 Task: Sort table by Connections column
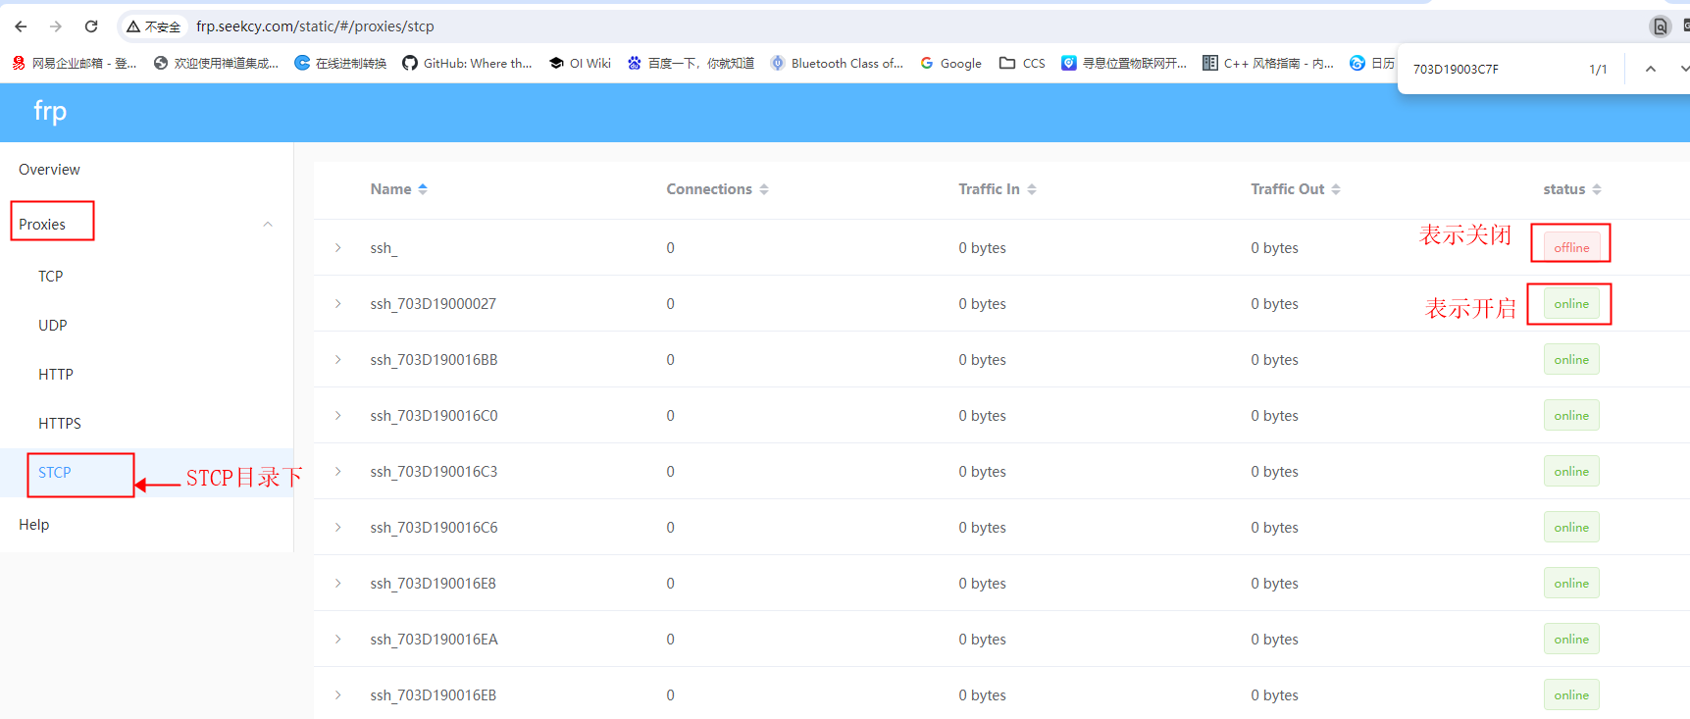click(764, 189)
